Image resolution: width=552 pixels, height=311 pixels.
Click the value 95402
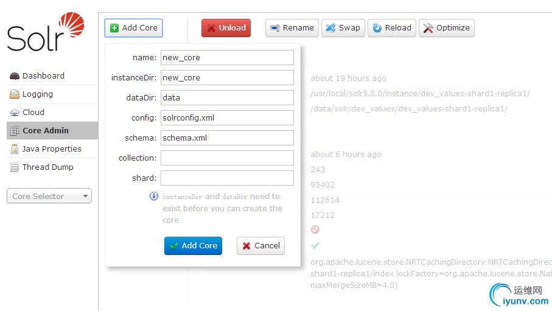(x=323, y=184)
